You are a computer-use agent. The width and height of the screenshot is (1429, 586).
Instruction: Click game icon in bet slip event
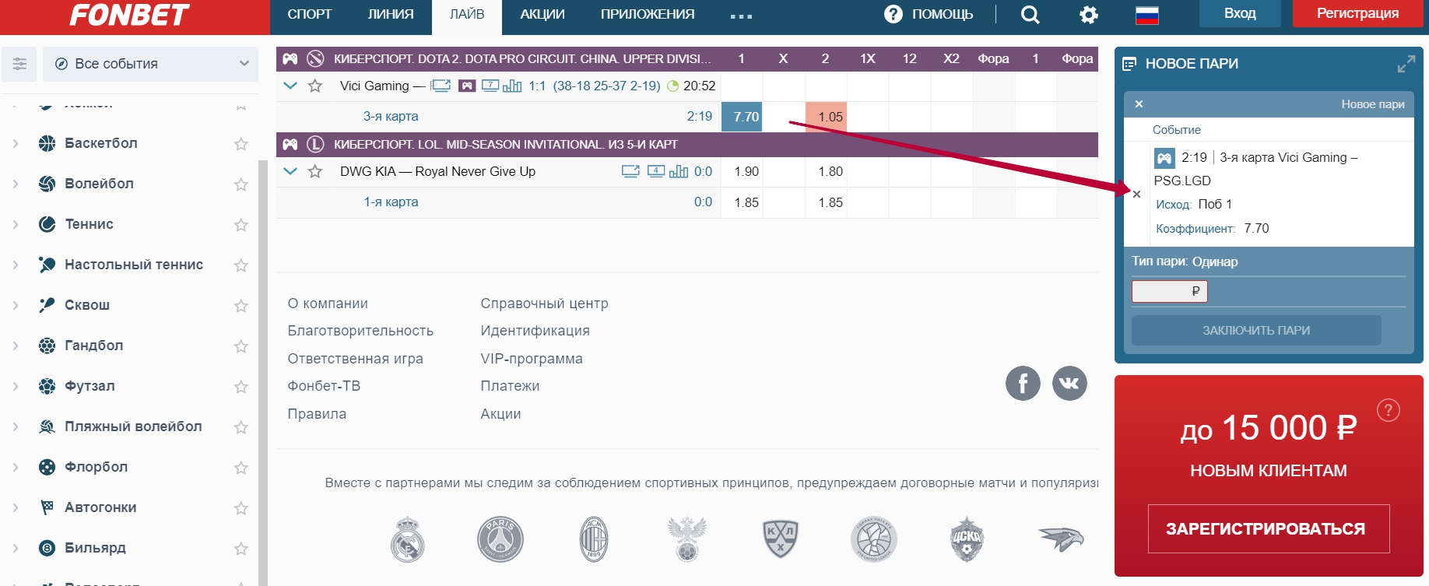coord(1164,159)
